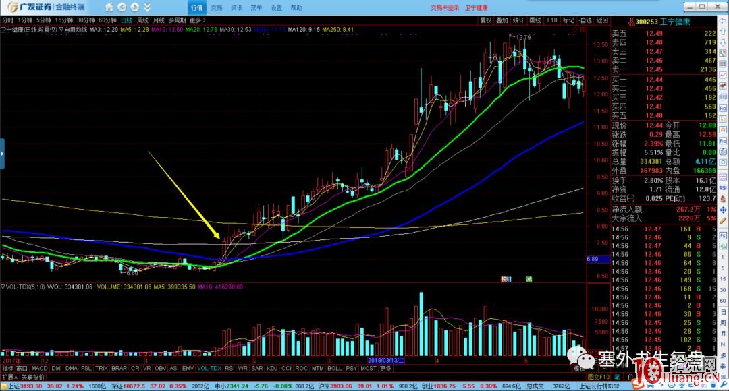Open F10 company info button
The height and width of the screenshot is (391, 729).
coord(552,20)
